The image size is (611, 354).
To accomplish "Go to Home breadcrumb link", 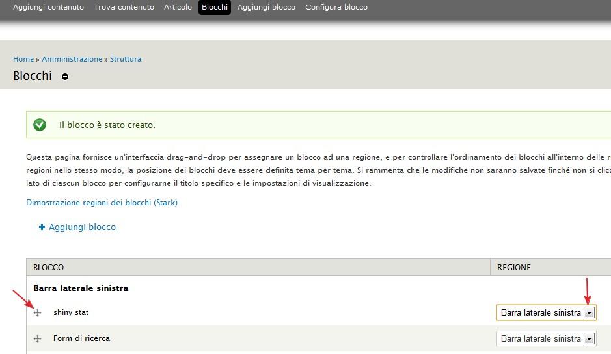I will click(23, 59).
